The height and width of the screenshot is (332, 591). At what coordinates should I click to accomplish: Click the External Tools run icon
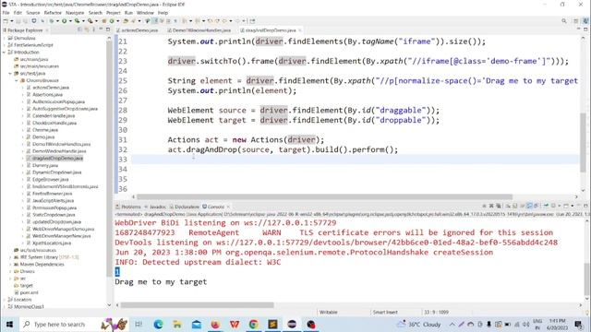click(90, 21)
